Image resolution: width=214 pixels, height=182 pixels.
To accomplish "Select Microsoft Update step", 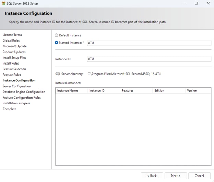I will click(15, 46).
